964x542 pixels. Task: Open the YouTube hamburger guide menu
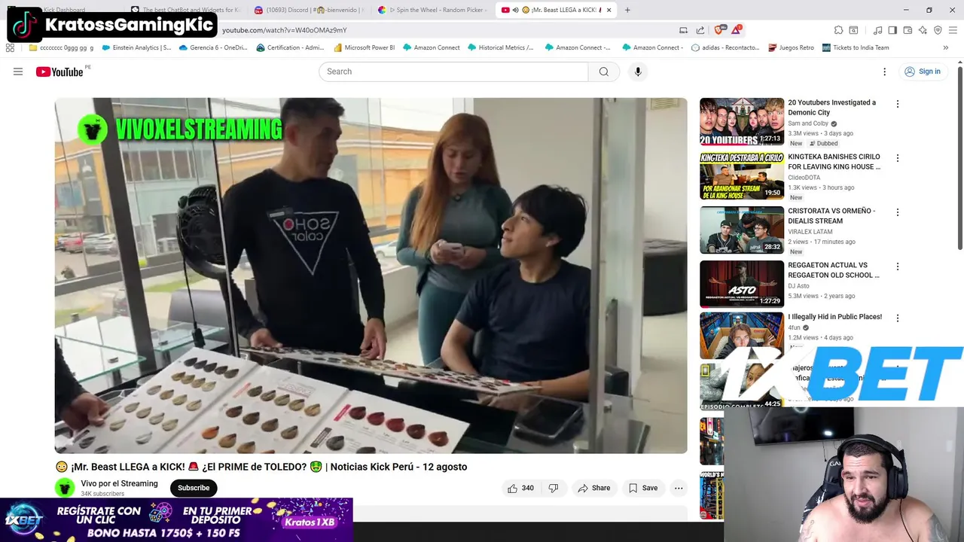click(18, 72)
